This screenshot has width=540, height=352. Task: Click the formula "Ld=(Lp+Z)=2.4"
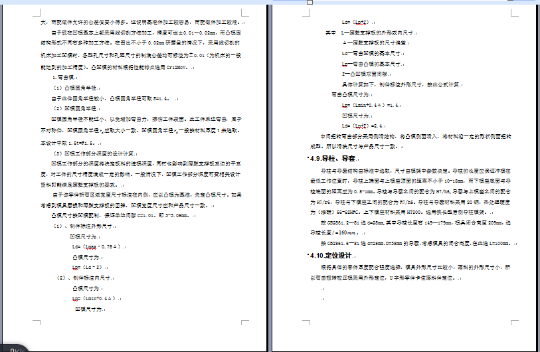pyautogui.click(x=362, y=126)
